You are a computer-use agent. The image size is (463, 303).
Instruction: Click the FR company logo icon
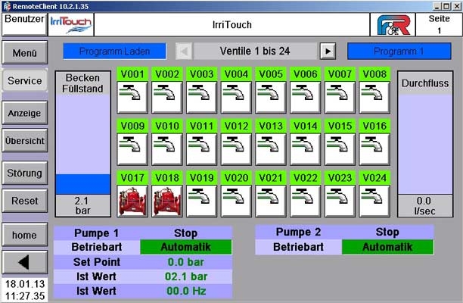click(x=395, y=23)
